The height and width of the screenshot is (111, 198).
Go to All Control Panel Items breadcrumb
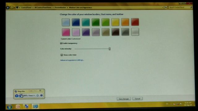click(x=43, y=7)
